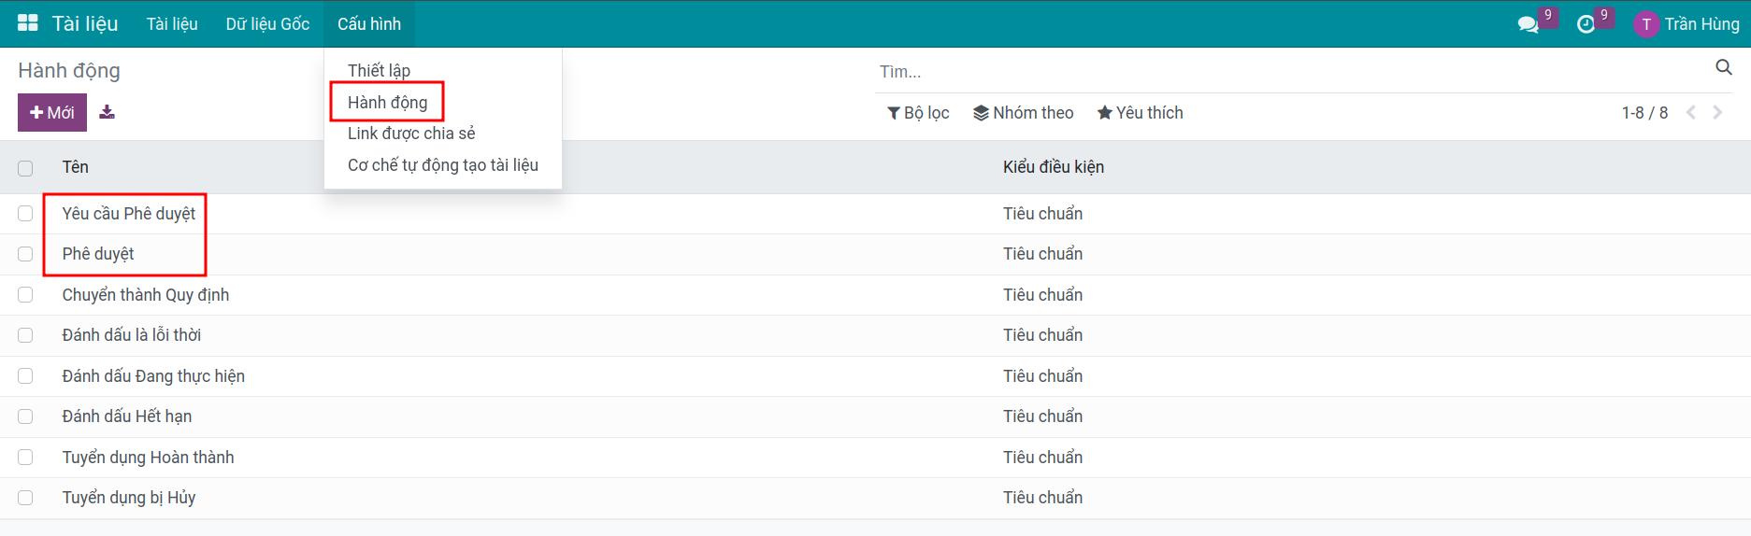
Task: Open the Đánh dấu là lỗi thời record
Action: click(132, 335)
